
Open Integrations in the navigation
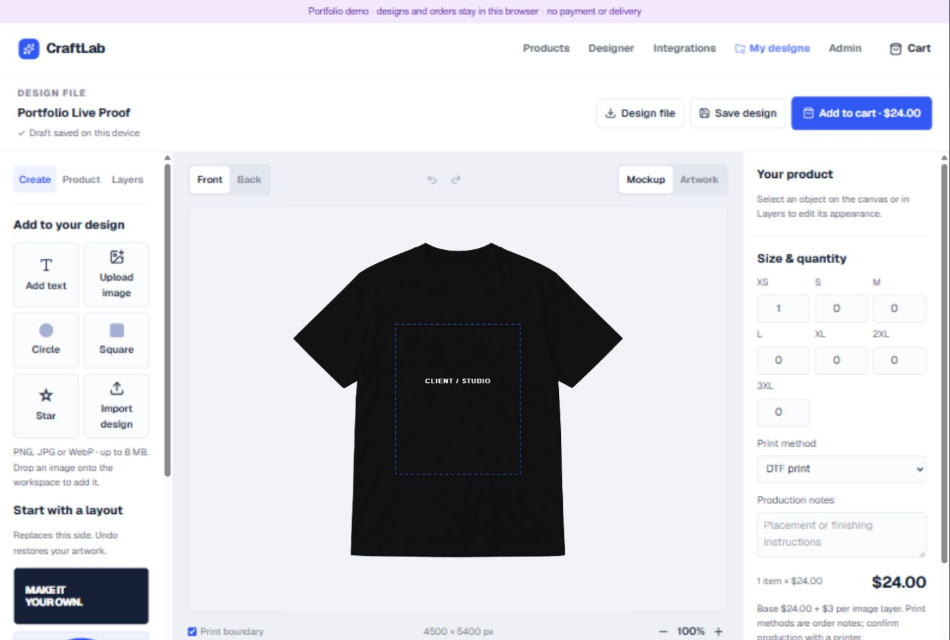point(684,49)
